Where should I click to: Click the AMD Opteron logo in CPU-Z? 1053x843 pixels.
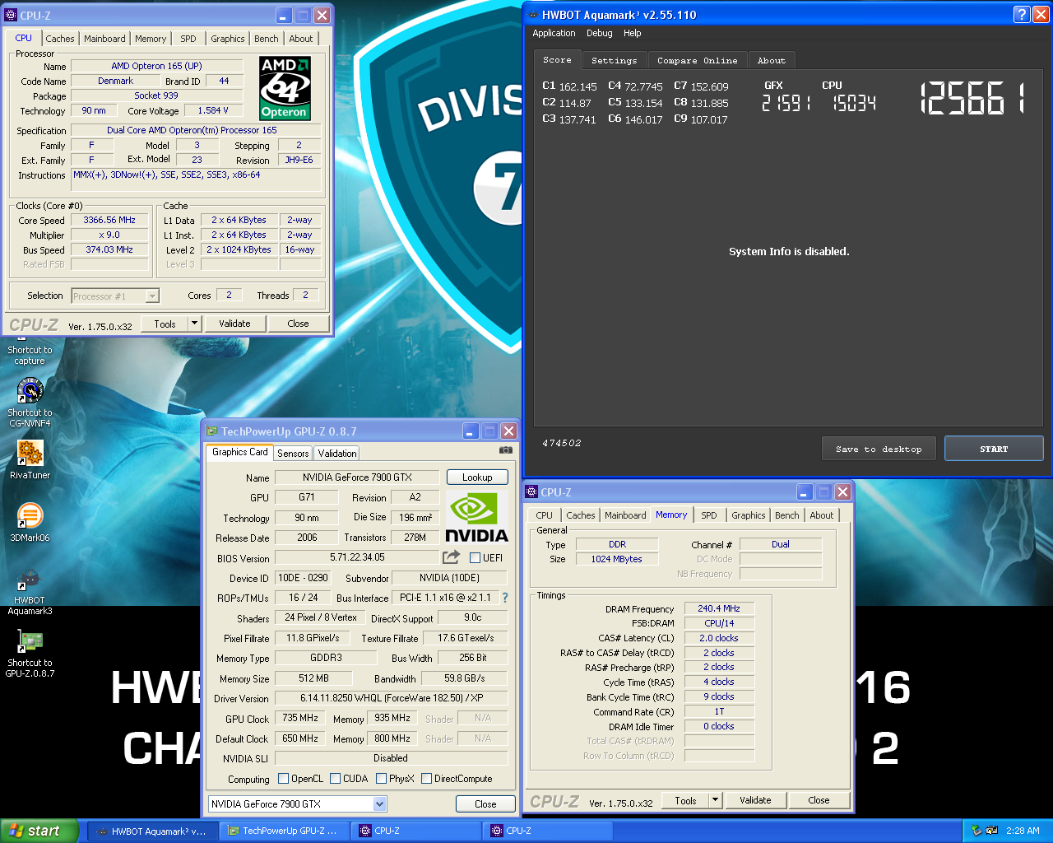[285, 88]
